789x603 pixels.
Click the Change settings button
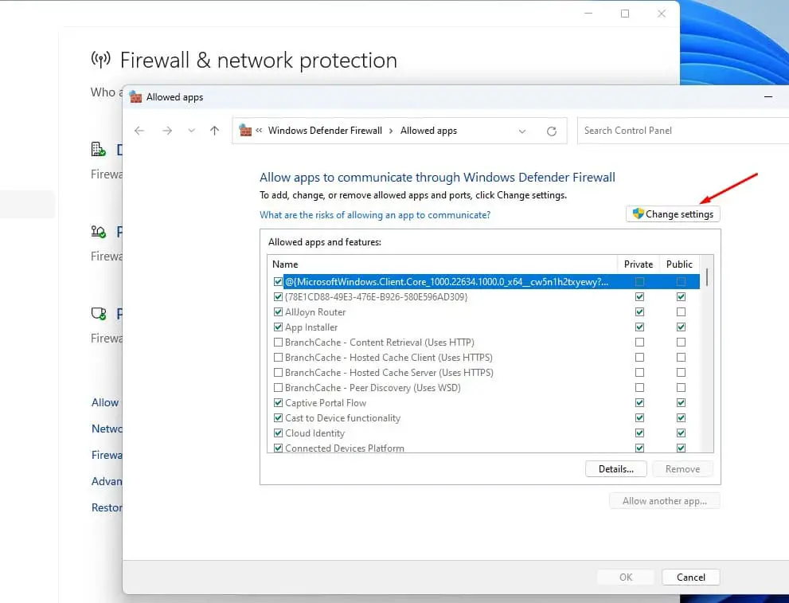673,214
